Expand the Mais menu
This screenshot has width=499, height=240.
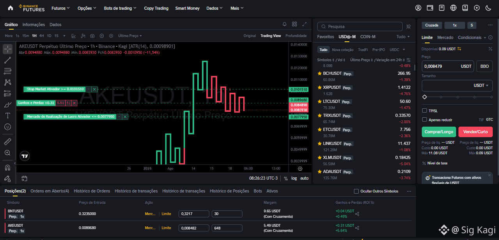tap(237, 8)
